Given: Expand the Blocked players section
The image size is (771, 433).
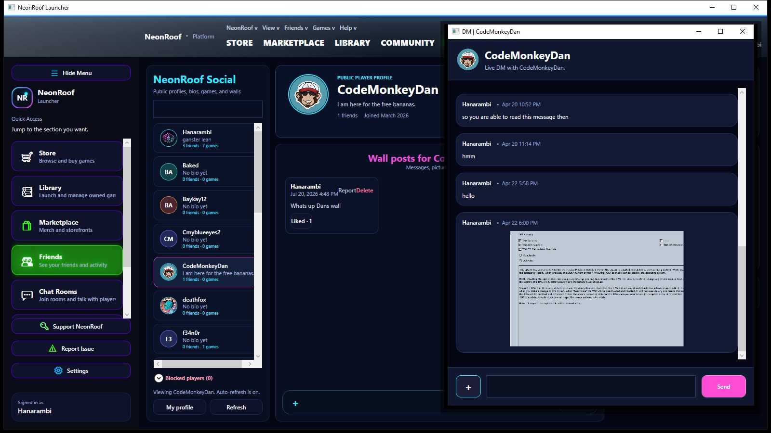Looking at the screenshot, I should pos(159,378).
